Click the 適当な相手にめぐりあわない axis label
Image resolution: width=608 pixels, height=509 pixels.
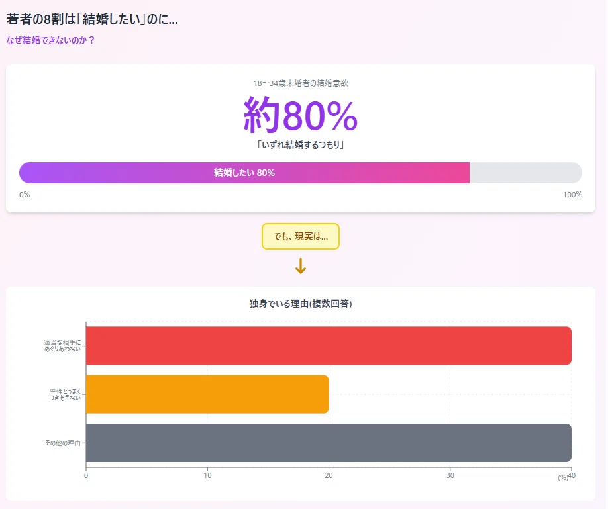(x=62, y=346)
